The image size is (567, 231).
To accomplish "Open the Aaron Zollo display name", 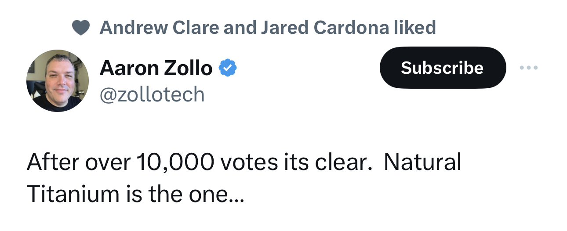I will [x=156, y=68].
